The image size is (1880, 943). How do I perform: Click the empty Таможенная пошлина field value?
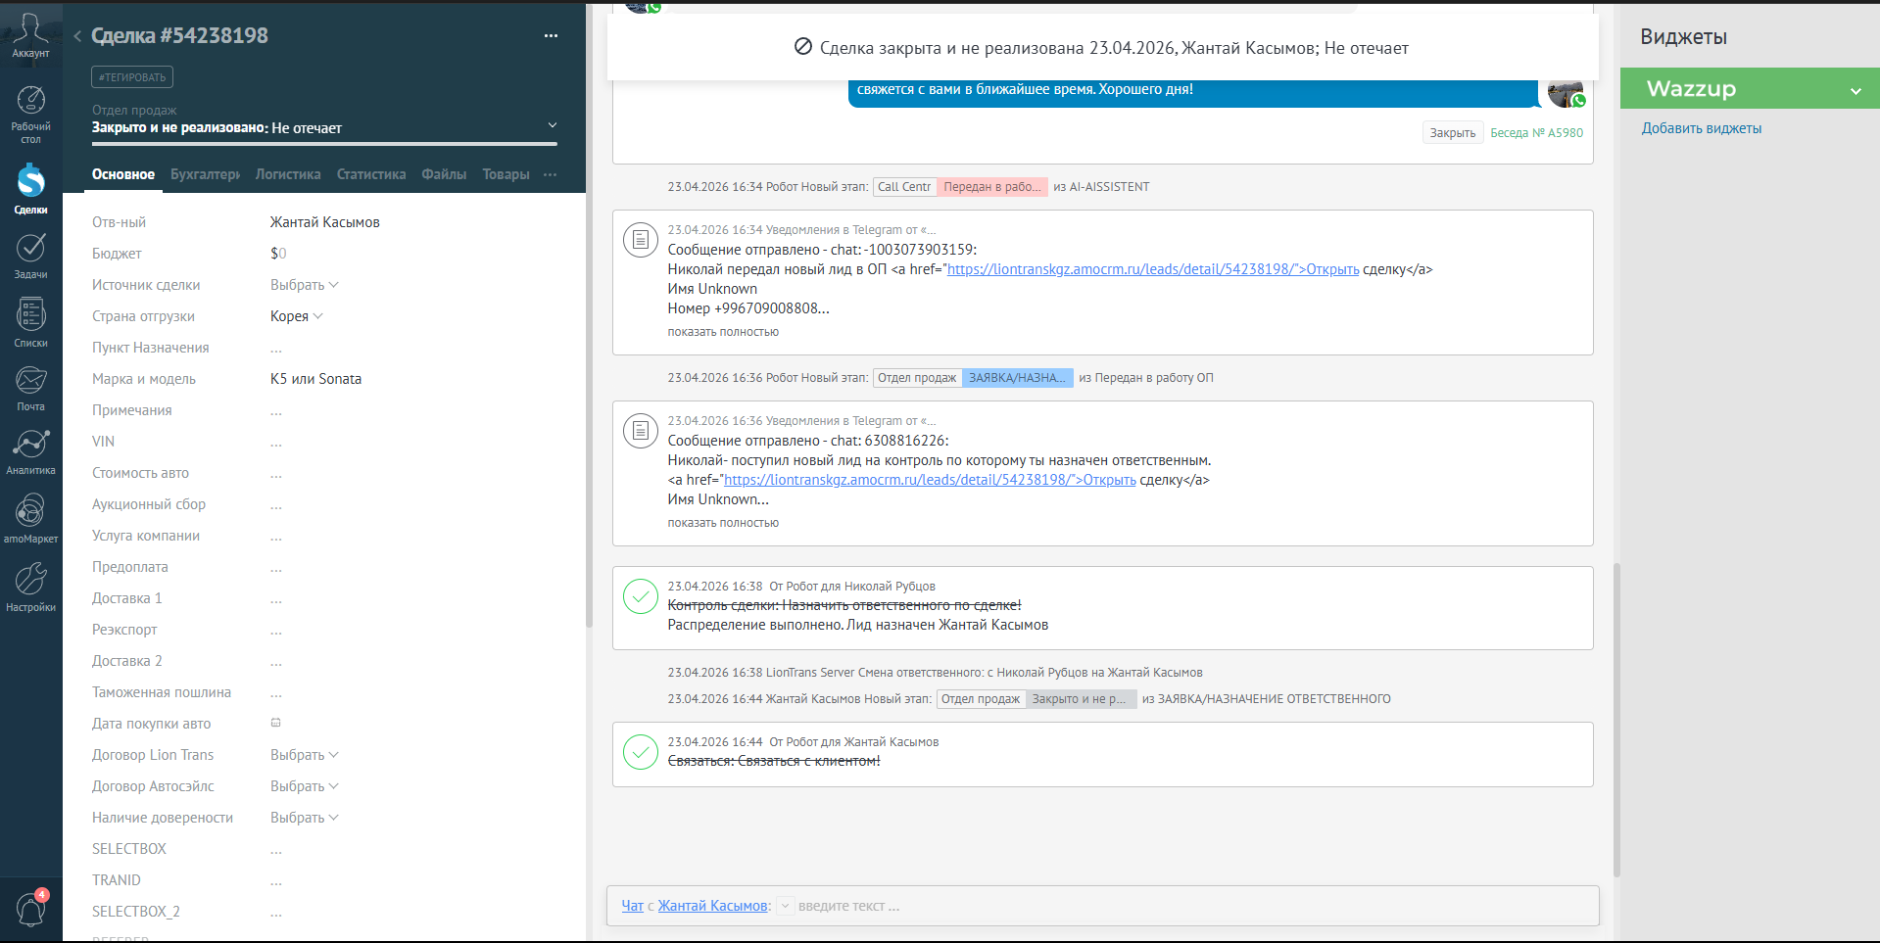[x=276, y=693]
